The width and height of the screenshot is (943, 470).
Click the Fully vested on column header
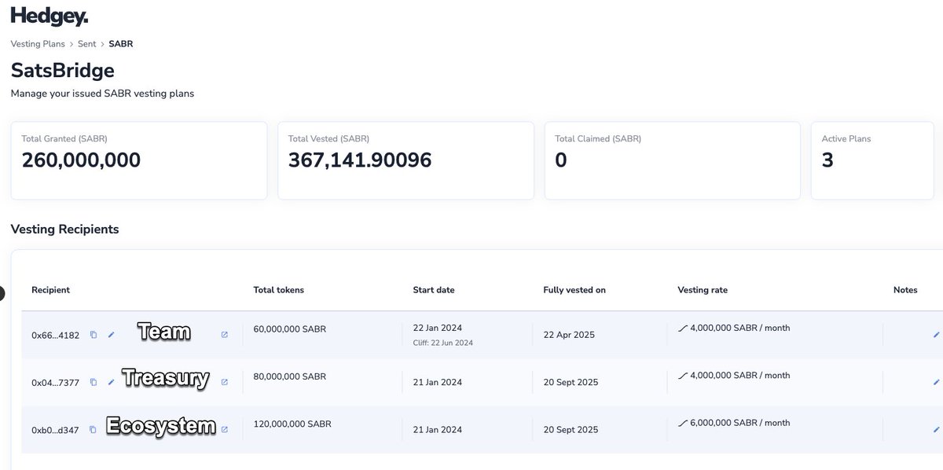(x=574, y=290)
